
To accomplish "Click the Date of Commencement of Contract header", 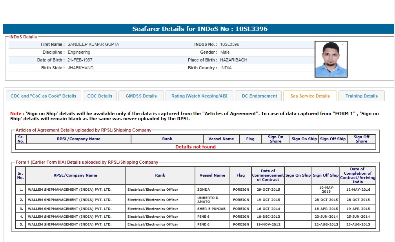I will (x=268, y=175).
